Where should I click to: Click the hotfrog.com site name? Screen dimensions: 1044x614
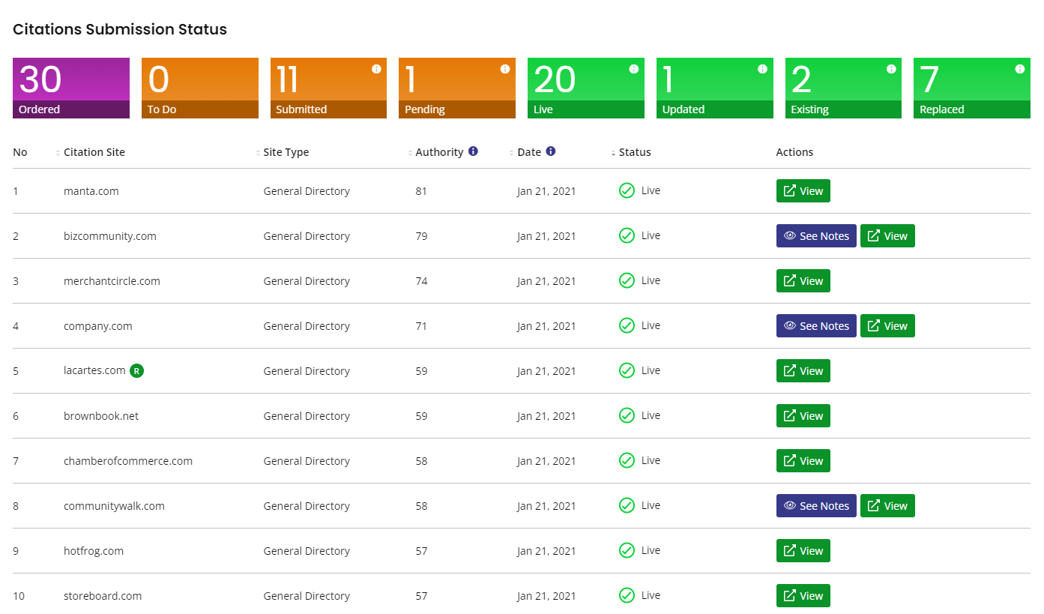pos(94,551)
